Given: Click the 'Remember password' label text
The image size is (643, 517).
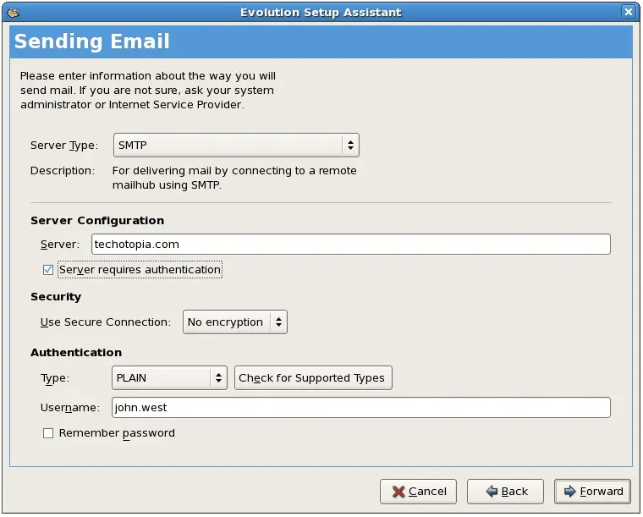Looking at the screenshot, I should coord(117,433).
